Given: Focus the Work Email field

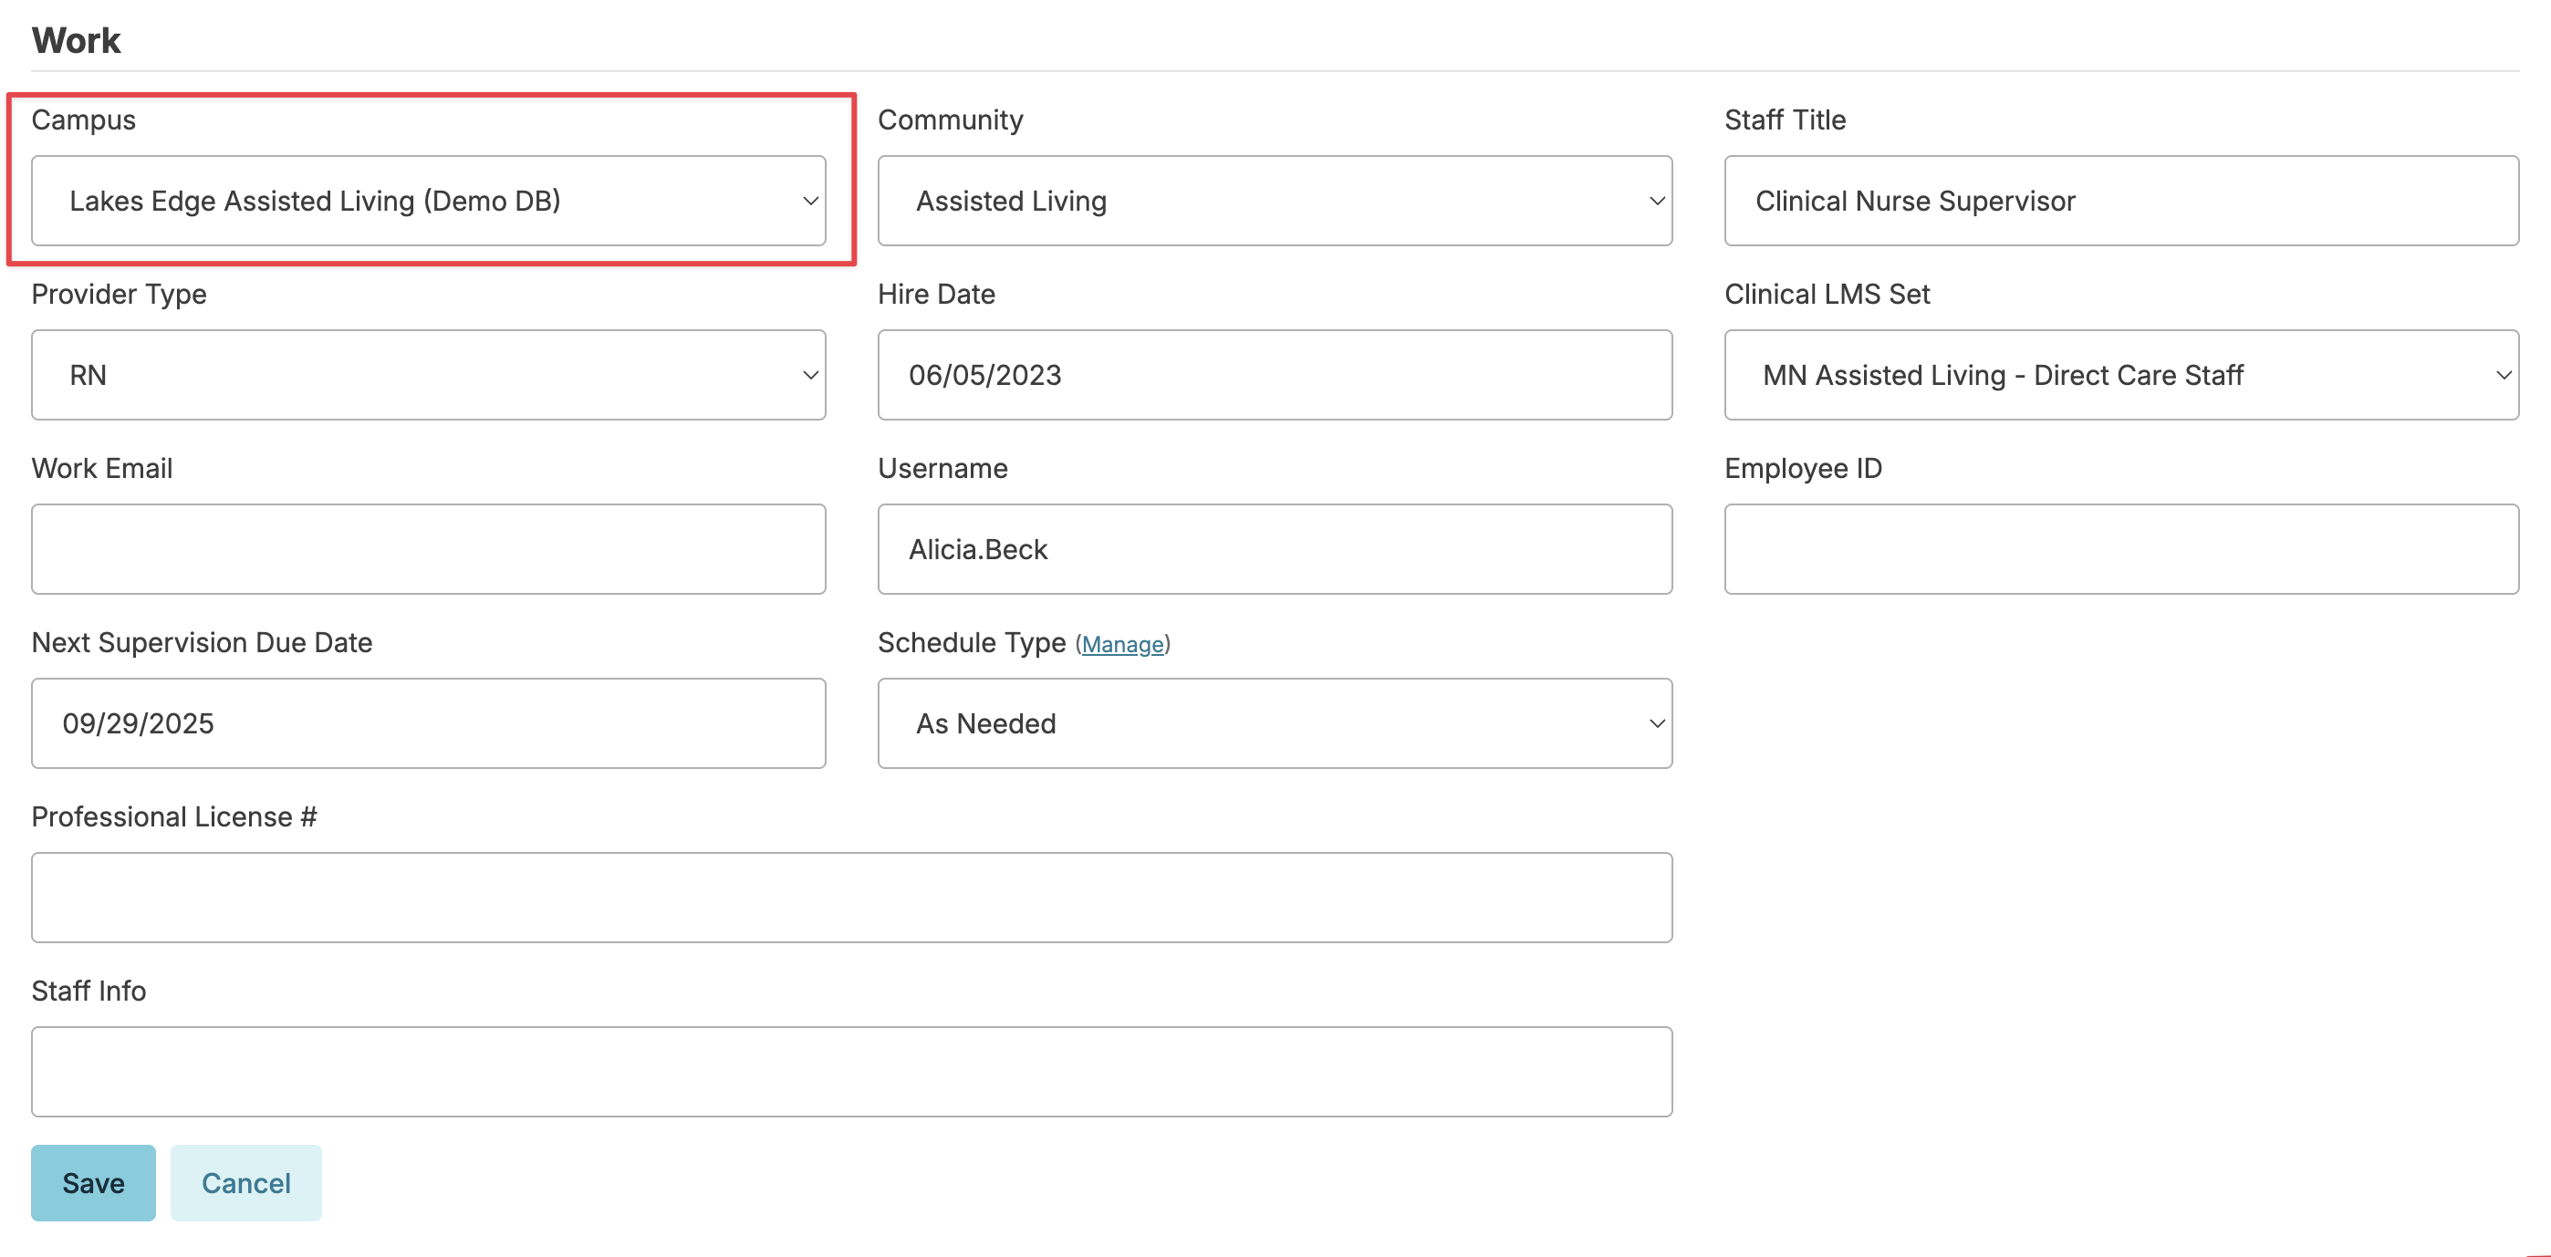Looking at the screenshot, I should [428, 549].
